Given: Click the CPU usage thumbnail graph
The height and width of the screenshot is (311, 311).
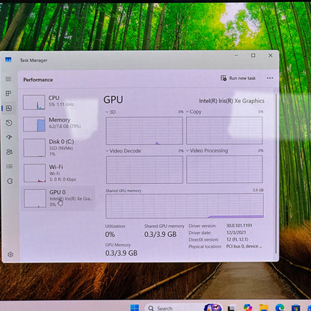Looking at the screenshot, I should (34, 102).
